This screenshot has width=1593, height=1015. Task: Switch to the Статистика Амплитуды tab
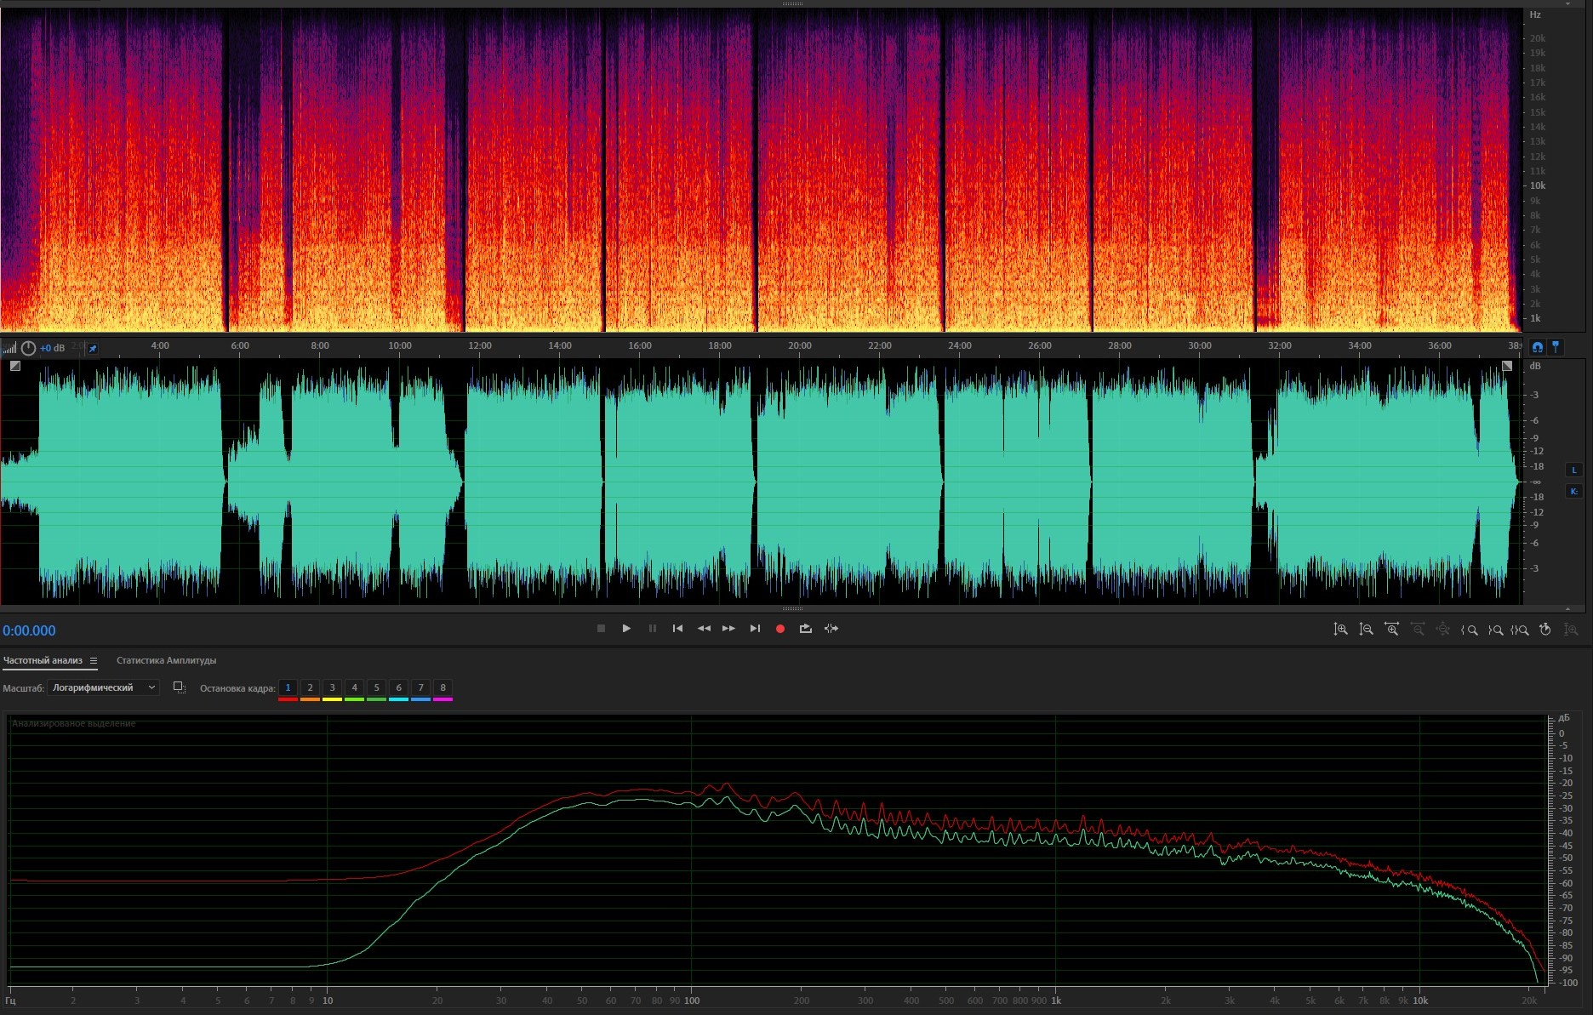pyautogui.click(x=166, y=661)
